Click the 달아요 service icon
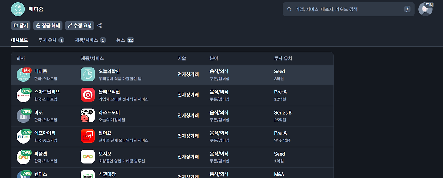443x178 pixels. (88, 136)
